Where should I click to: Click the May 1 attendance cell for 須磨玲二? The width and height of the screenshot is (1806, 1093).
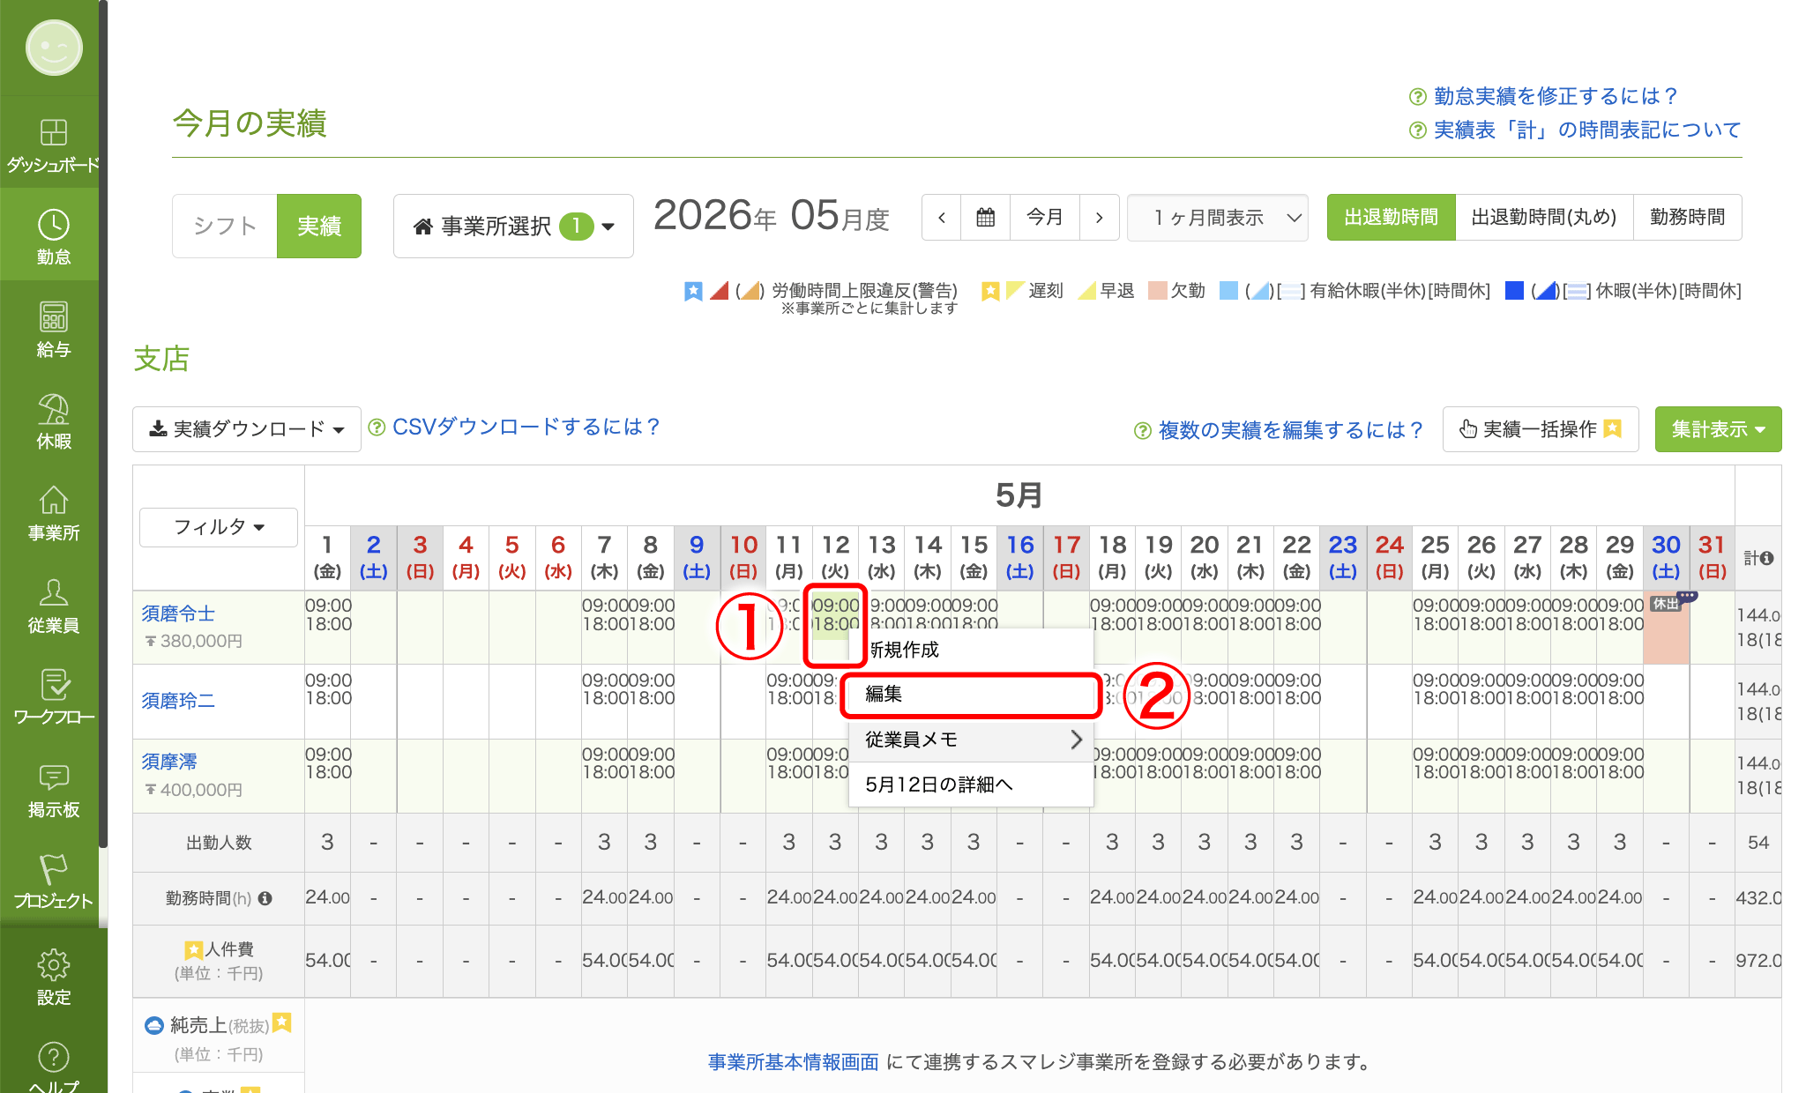328,702
